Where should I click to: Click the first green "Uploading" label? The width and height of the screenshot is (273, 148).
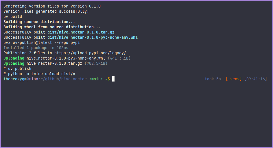[x=14, y=58]
